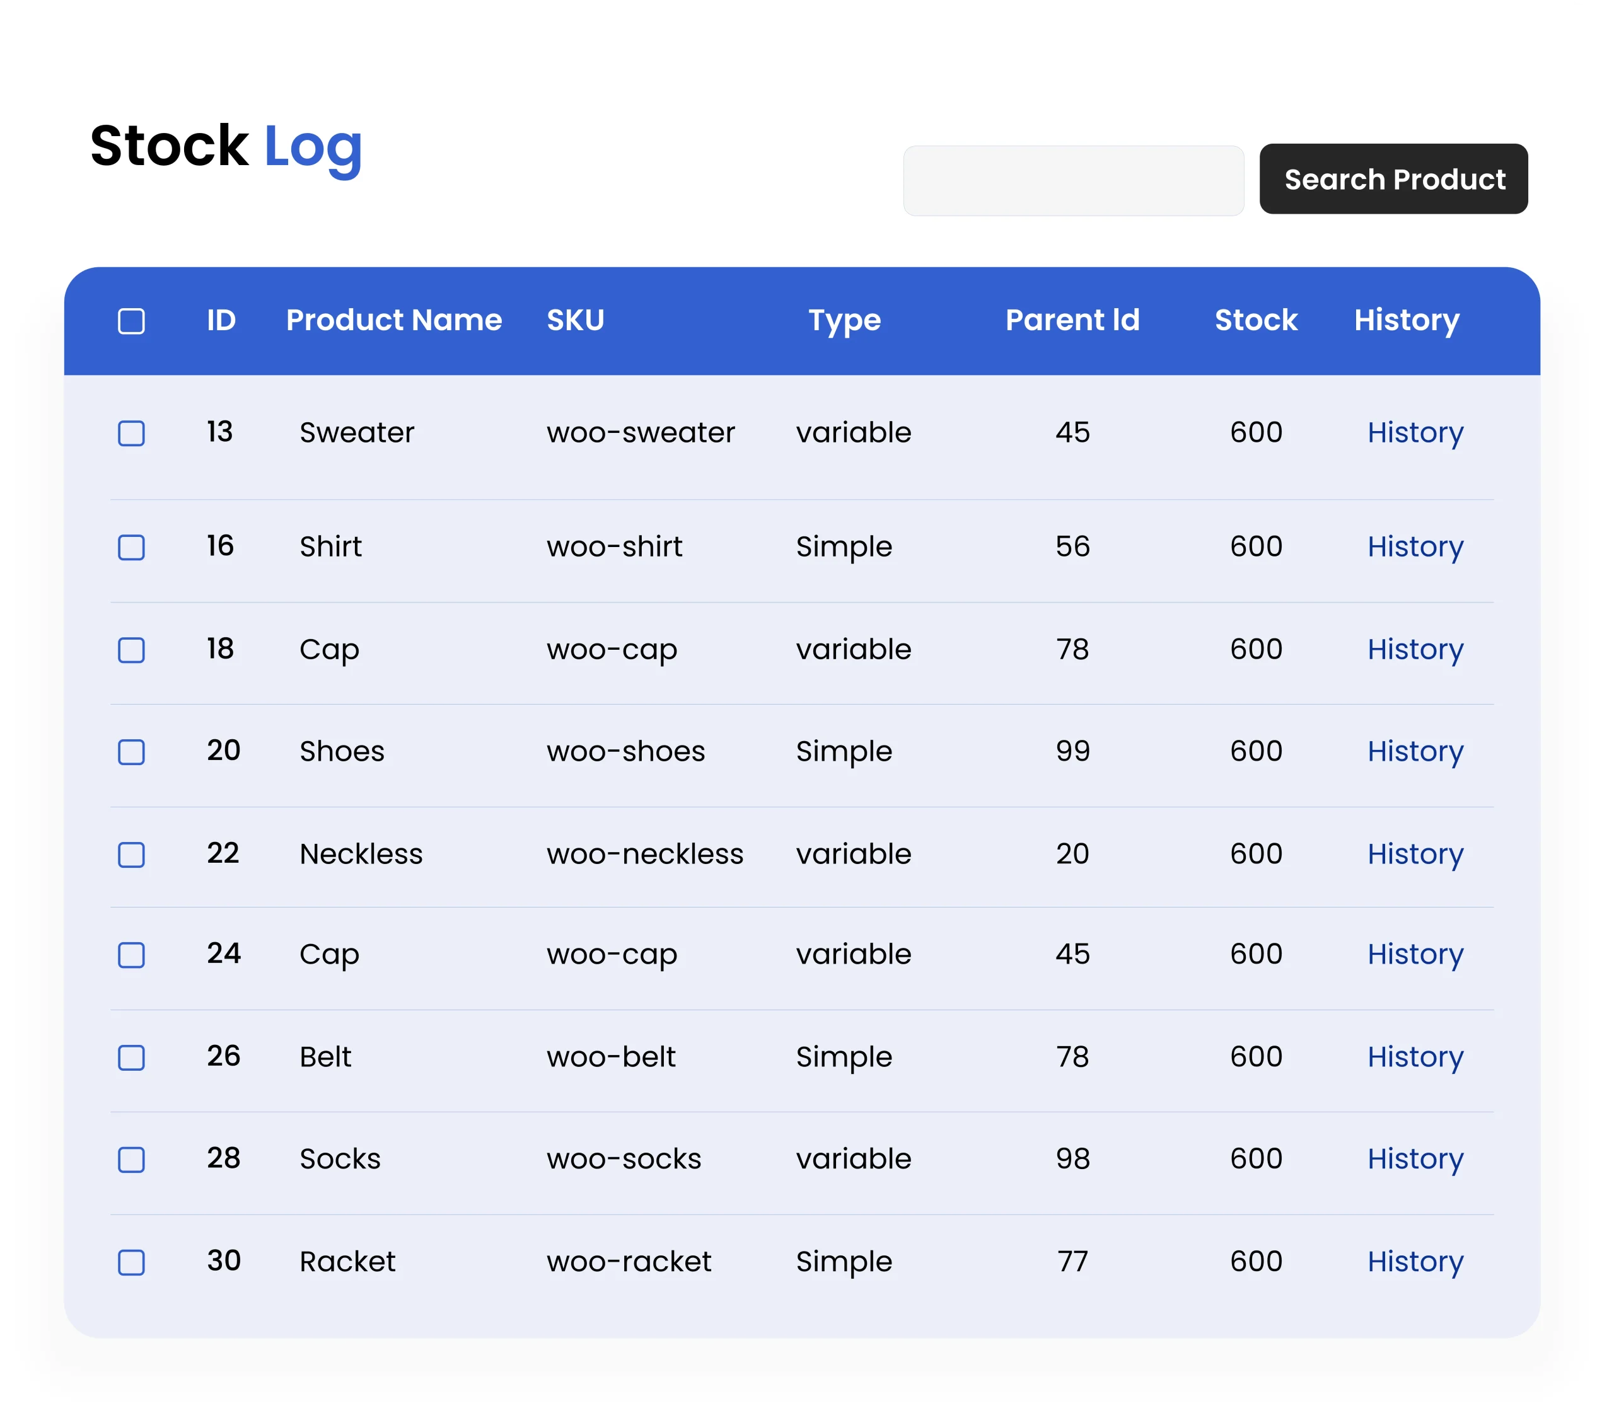Click the woo-neckless SKU cell

click(644, 853)
